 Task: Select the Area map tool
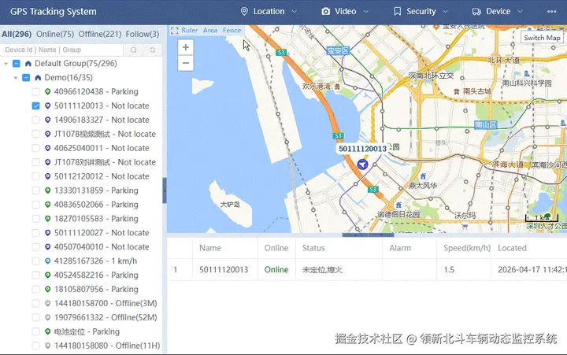(x=210, y=31)
